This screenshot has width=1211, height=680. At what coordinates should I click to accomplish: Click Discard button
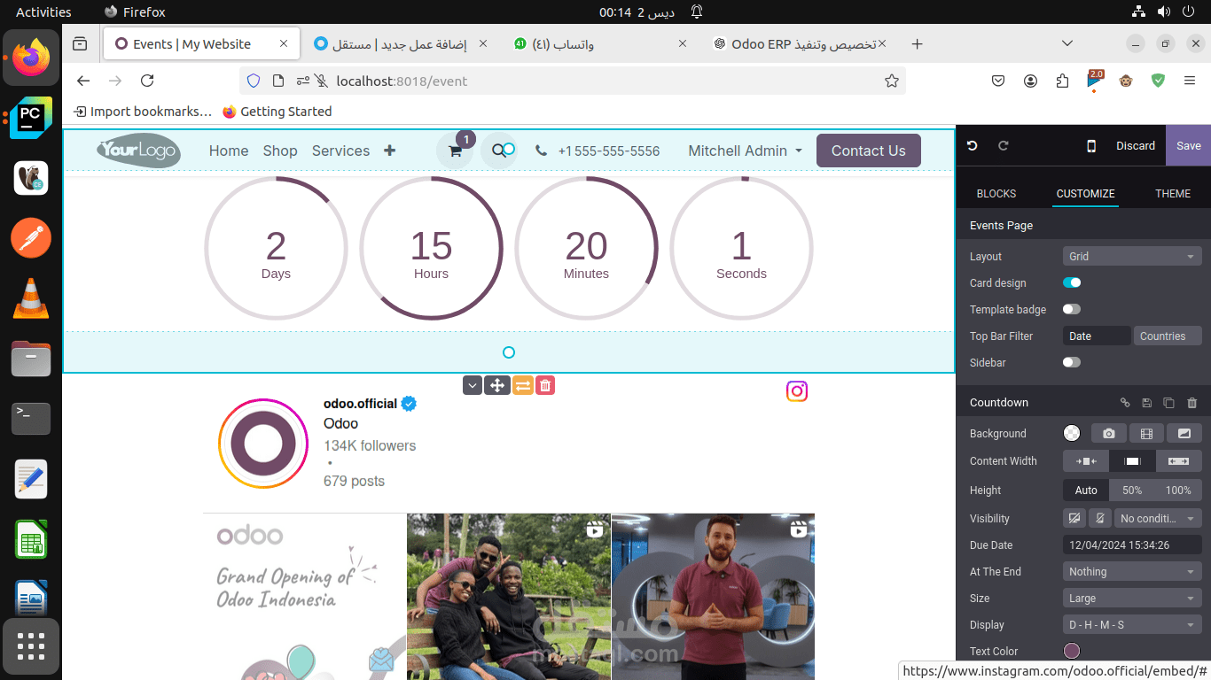(1136, 146)
